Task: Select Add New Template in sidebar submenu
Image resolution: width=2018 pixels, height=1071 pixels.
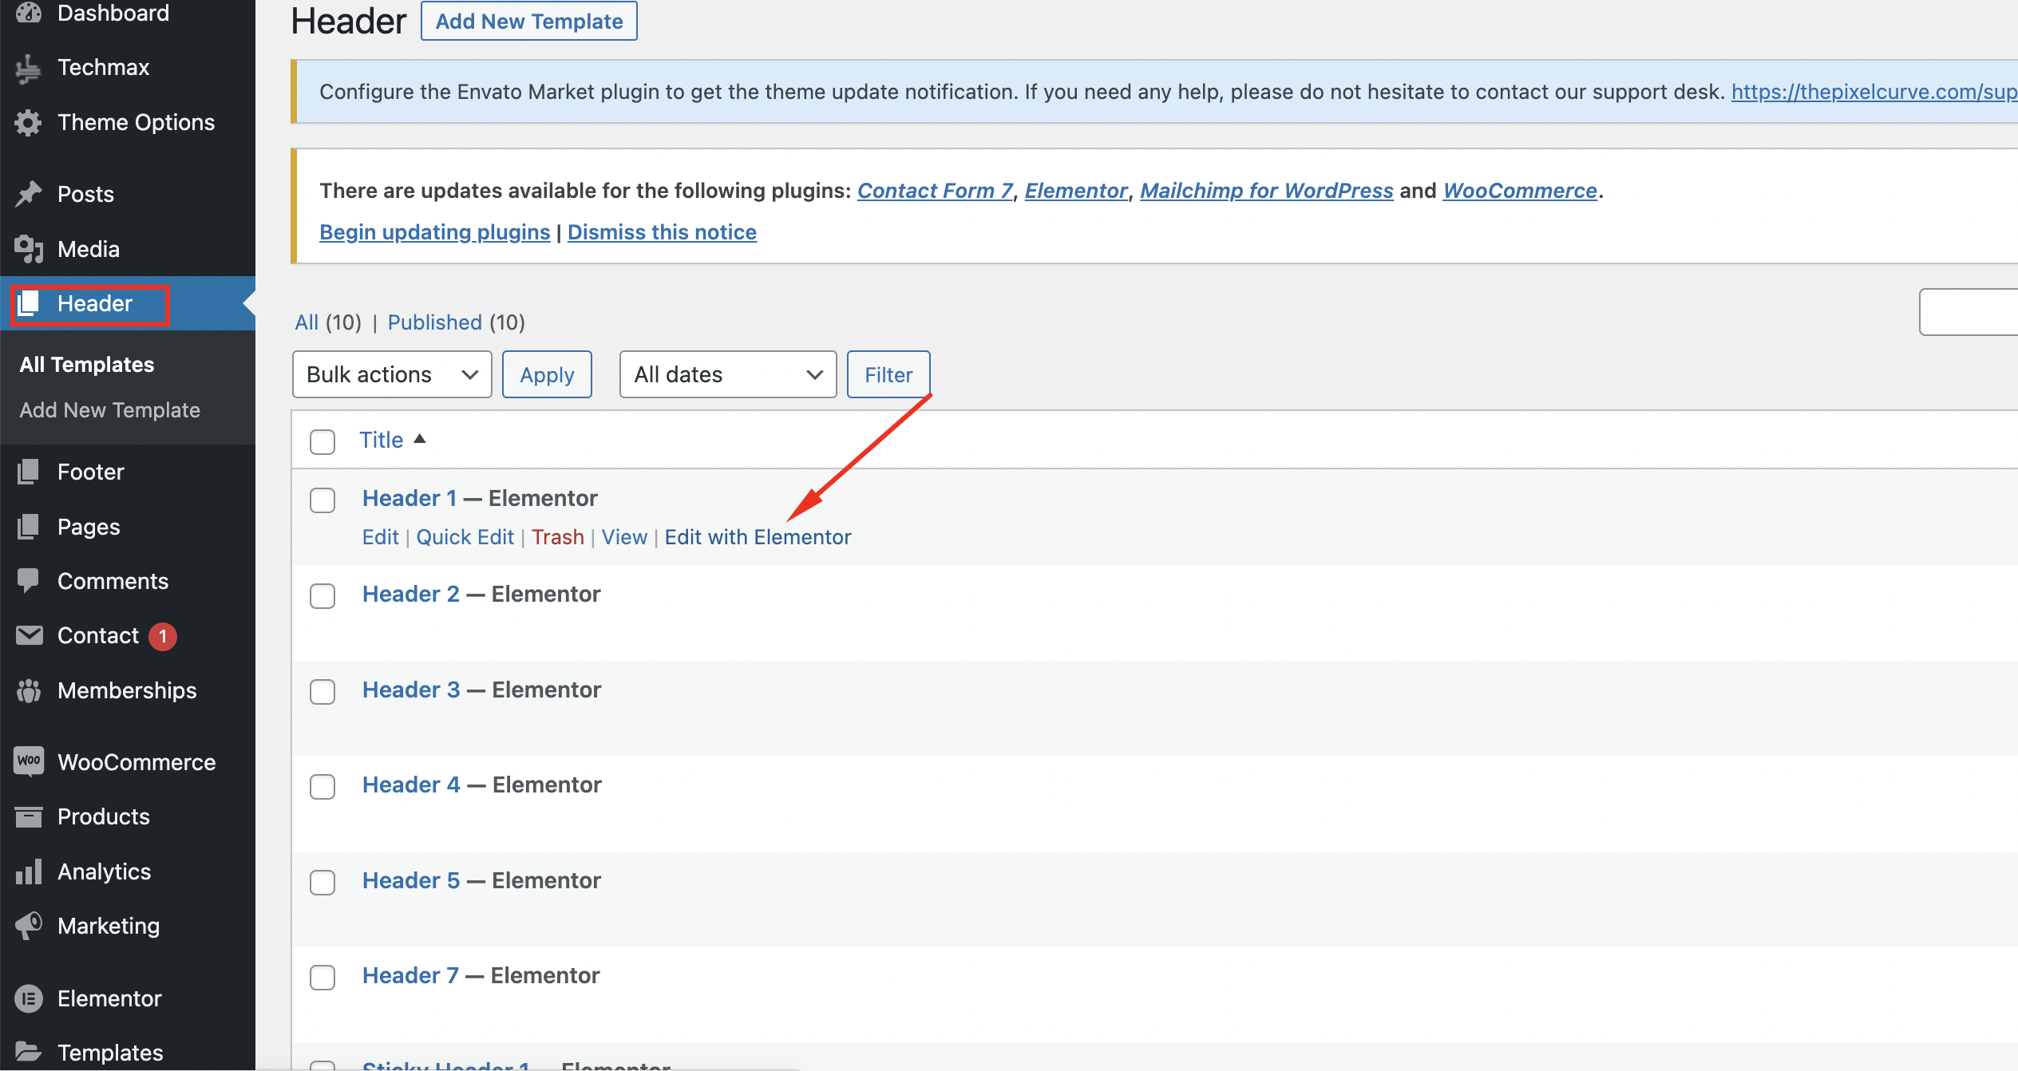Action: [110, 410]
